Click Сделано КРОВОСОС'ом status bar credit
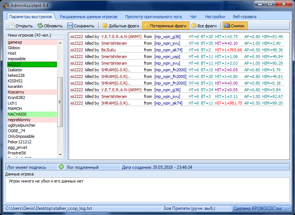The width and height of the screenshot is (295, 215). (257, 208)
